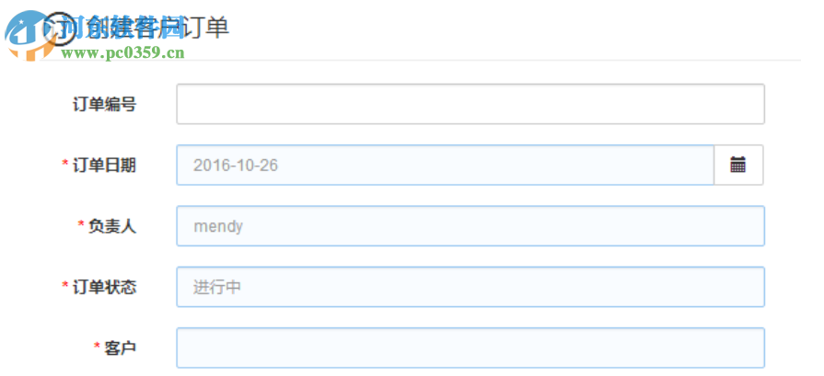
Task: Click the 订单日期 field showing 2016-10-26
Action: (x=445, y=165)
